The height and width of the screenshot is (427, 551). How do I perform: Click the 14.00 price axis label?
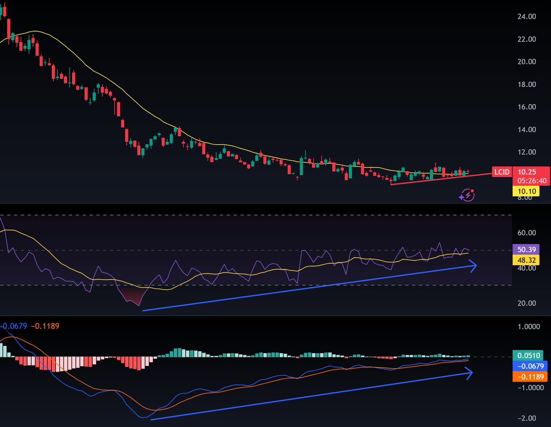point(527,130)
